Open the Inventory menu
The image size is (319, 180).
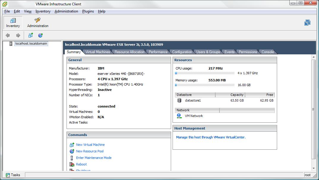(x=43, y=11)
